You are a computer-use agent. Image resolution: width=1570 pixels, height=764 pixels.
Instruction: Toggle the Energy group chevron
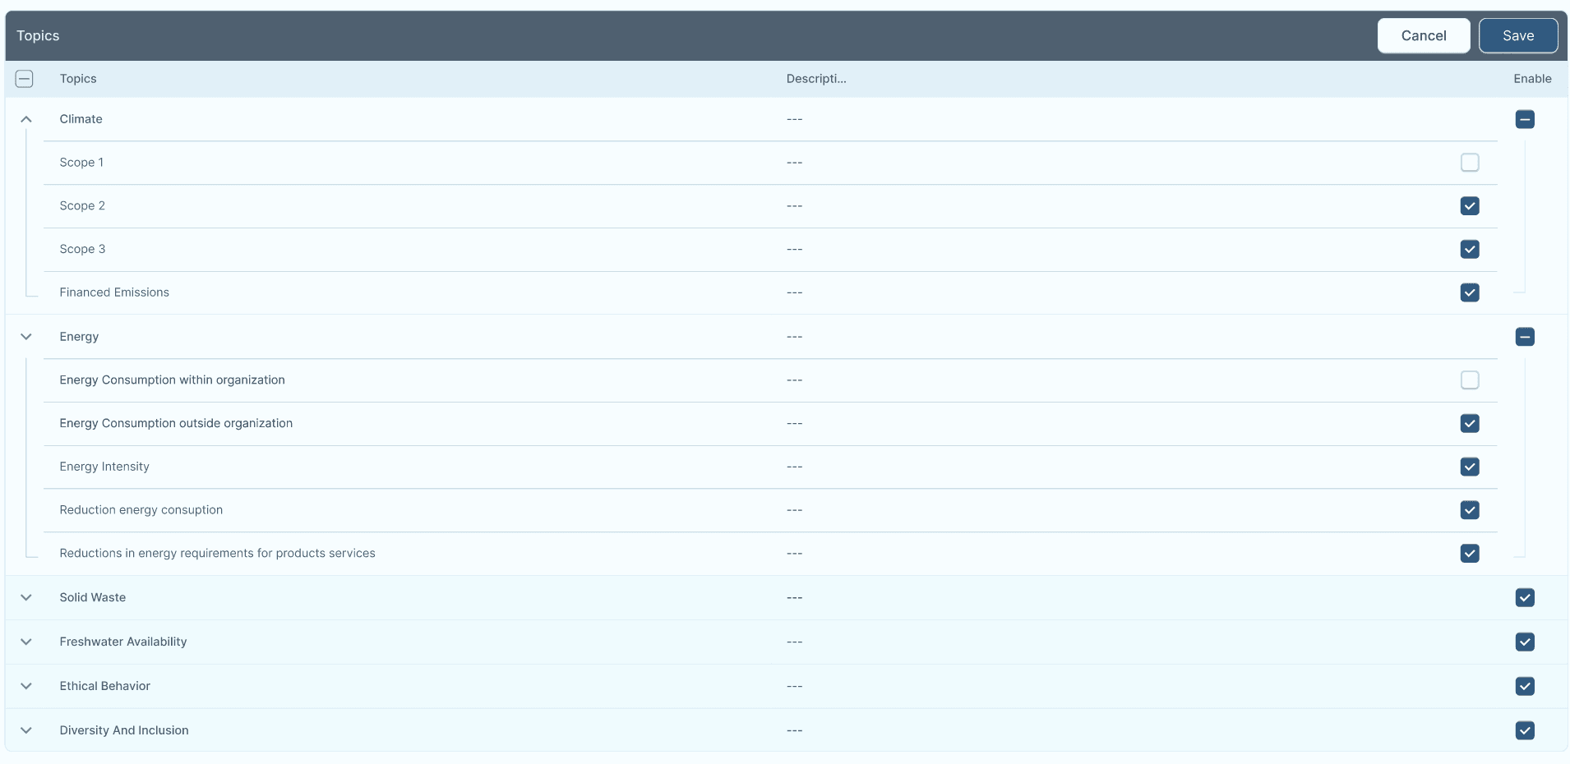[26, 337]
